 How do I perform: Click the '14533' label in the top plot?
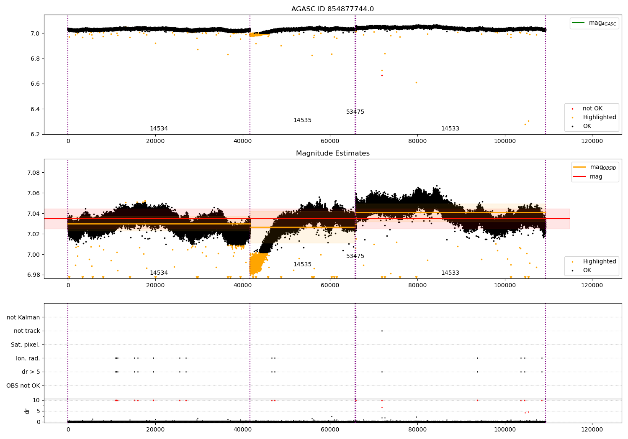450,129
